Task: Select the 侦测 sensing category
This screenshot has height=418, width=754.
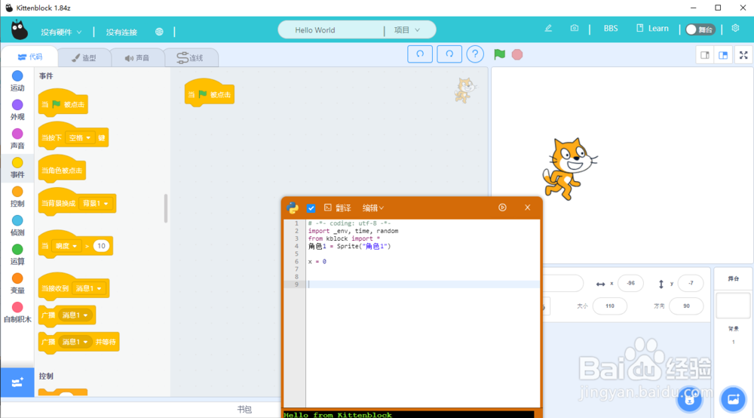Action: 17,226
